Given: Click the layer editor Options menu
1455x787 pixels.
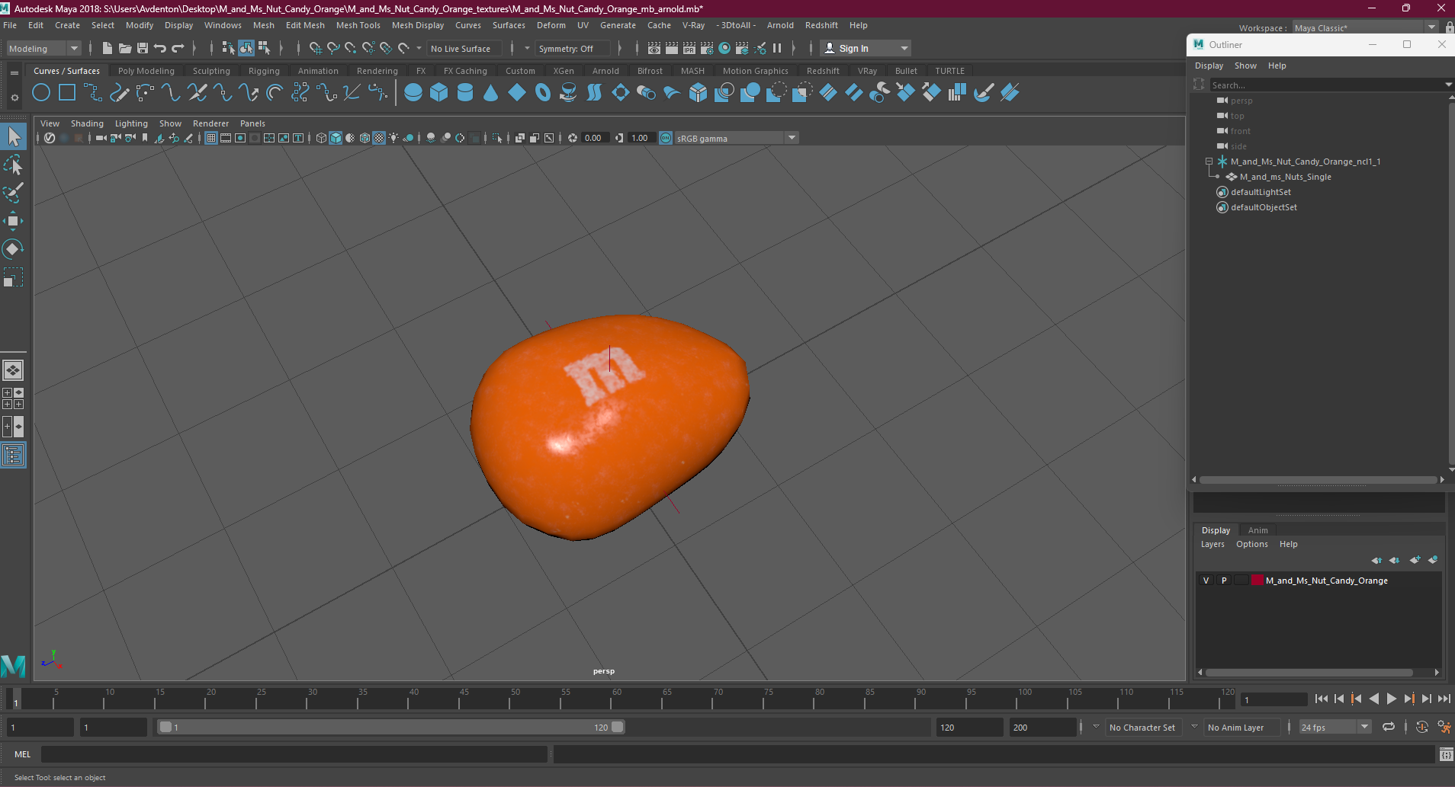Looking at the screenshot, I should point(1251,544).
